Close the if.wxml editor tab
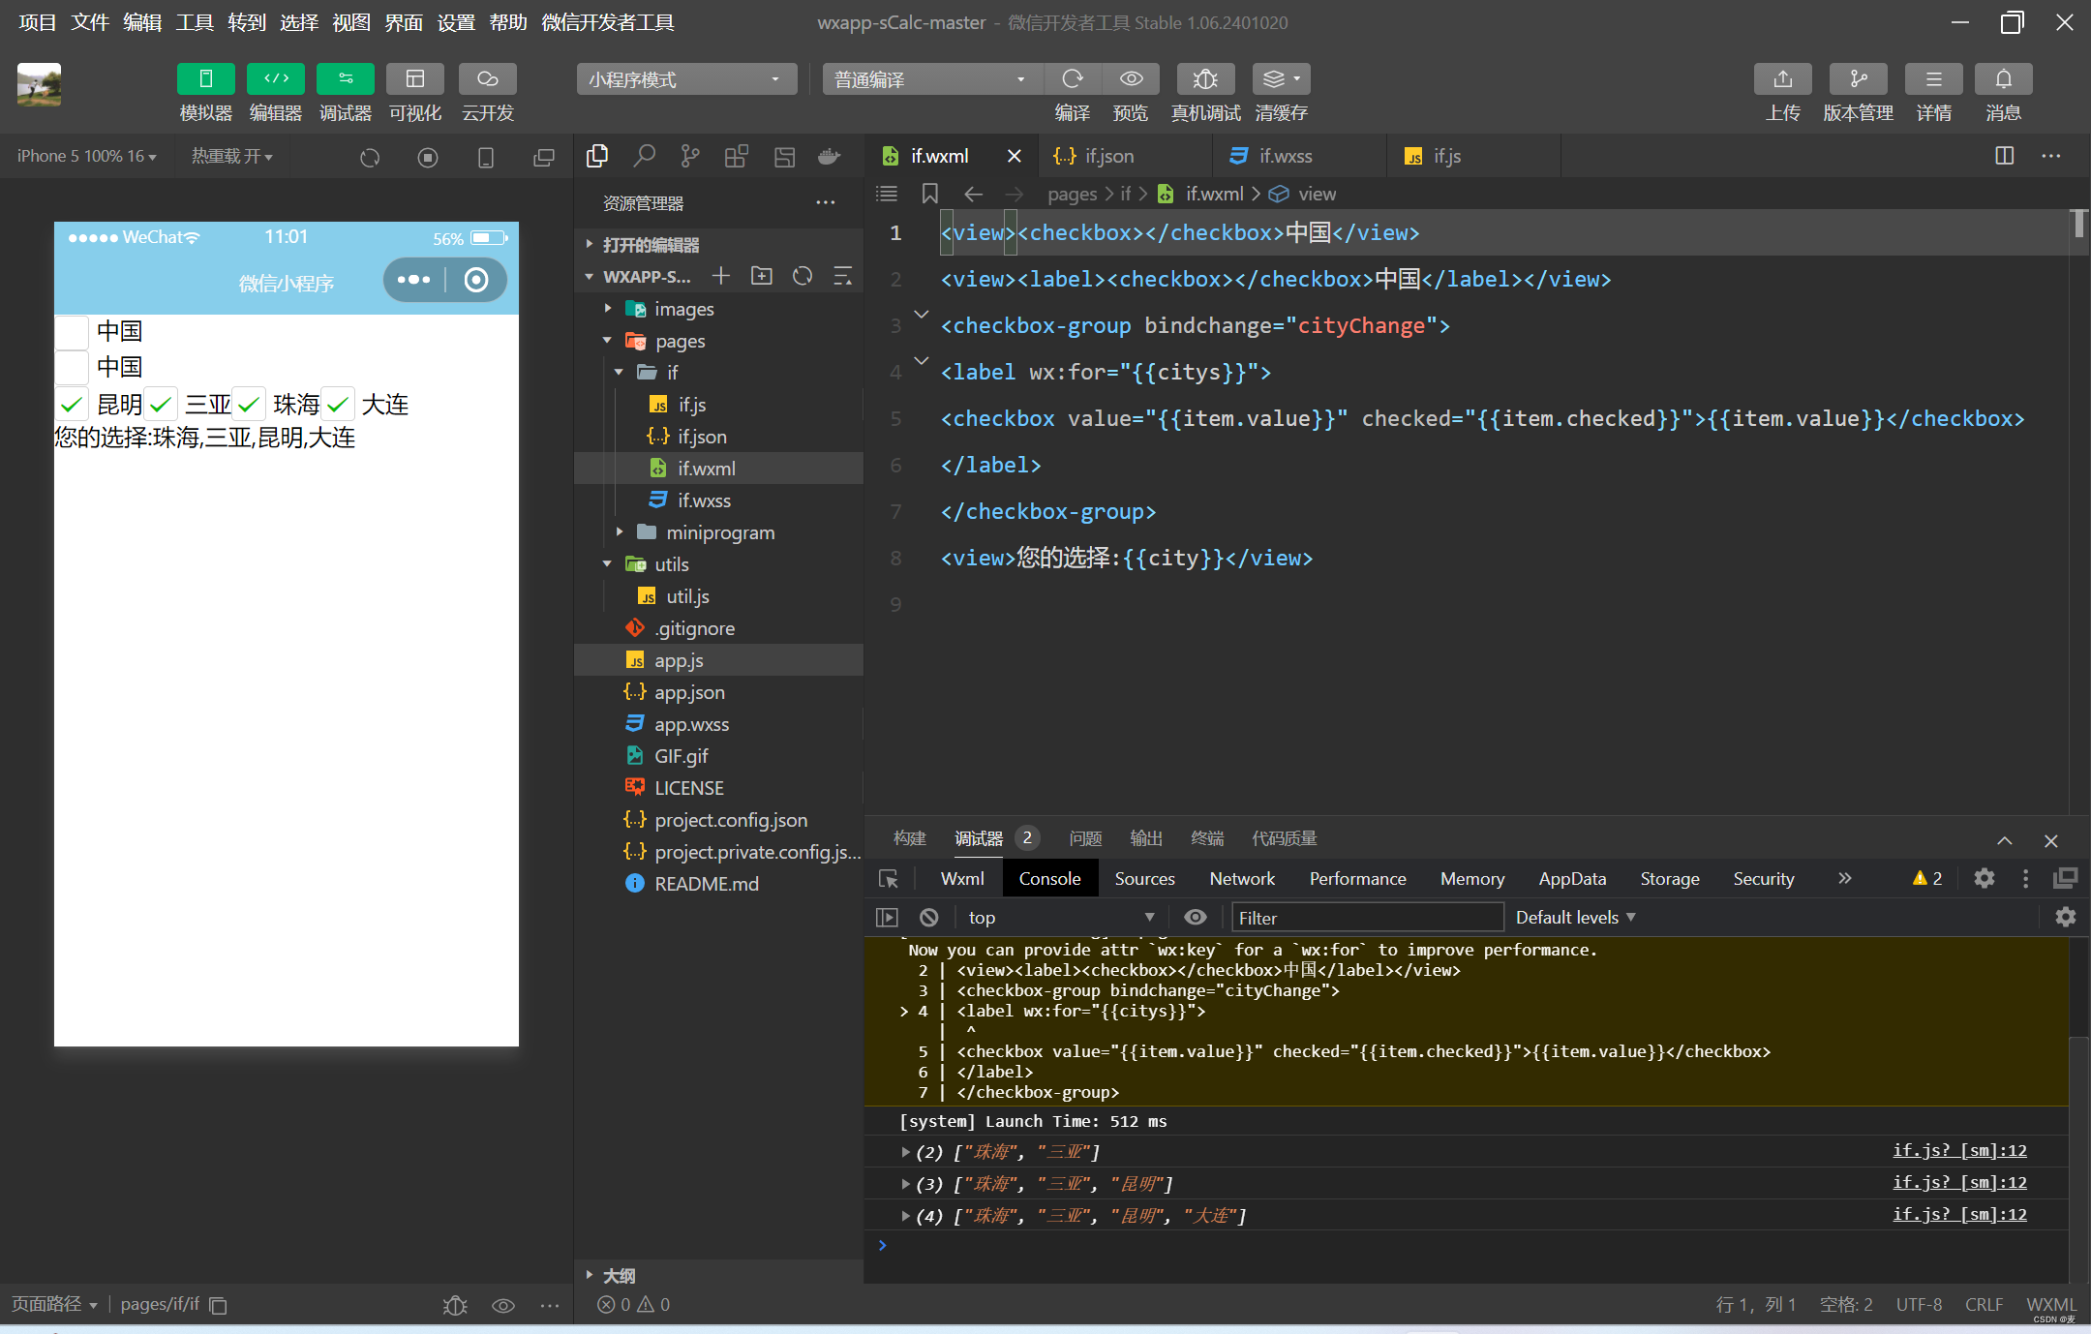 [x=1014, y=156]
